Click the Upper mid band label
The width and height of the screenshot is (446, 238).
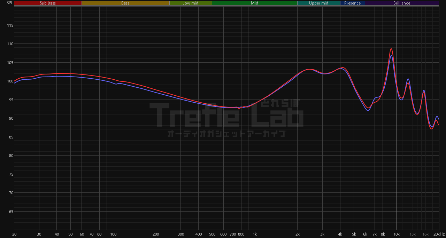tap(318, 3)
